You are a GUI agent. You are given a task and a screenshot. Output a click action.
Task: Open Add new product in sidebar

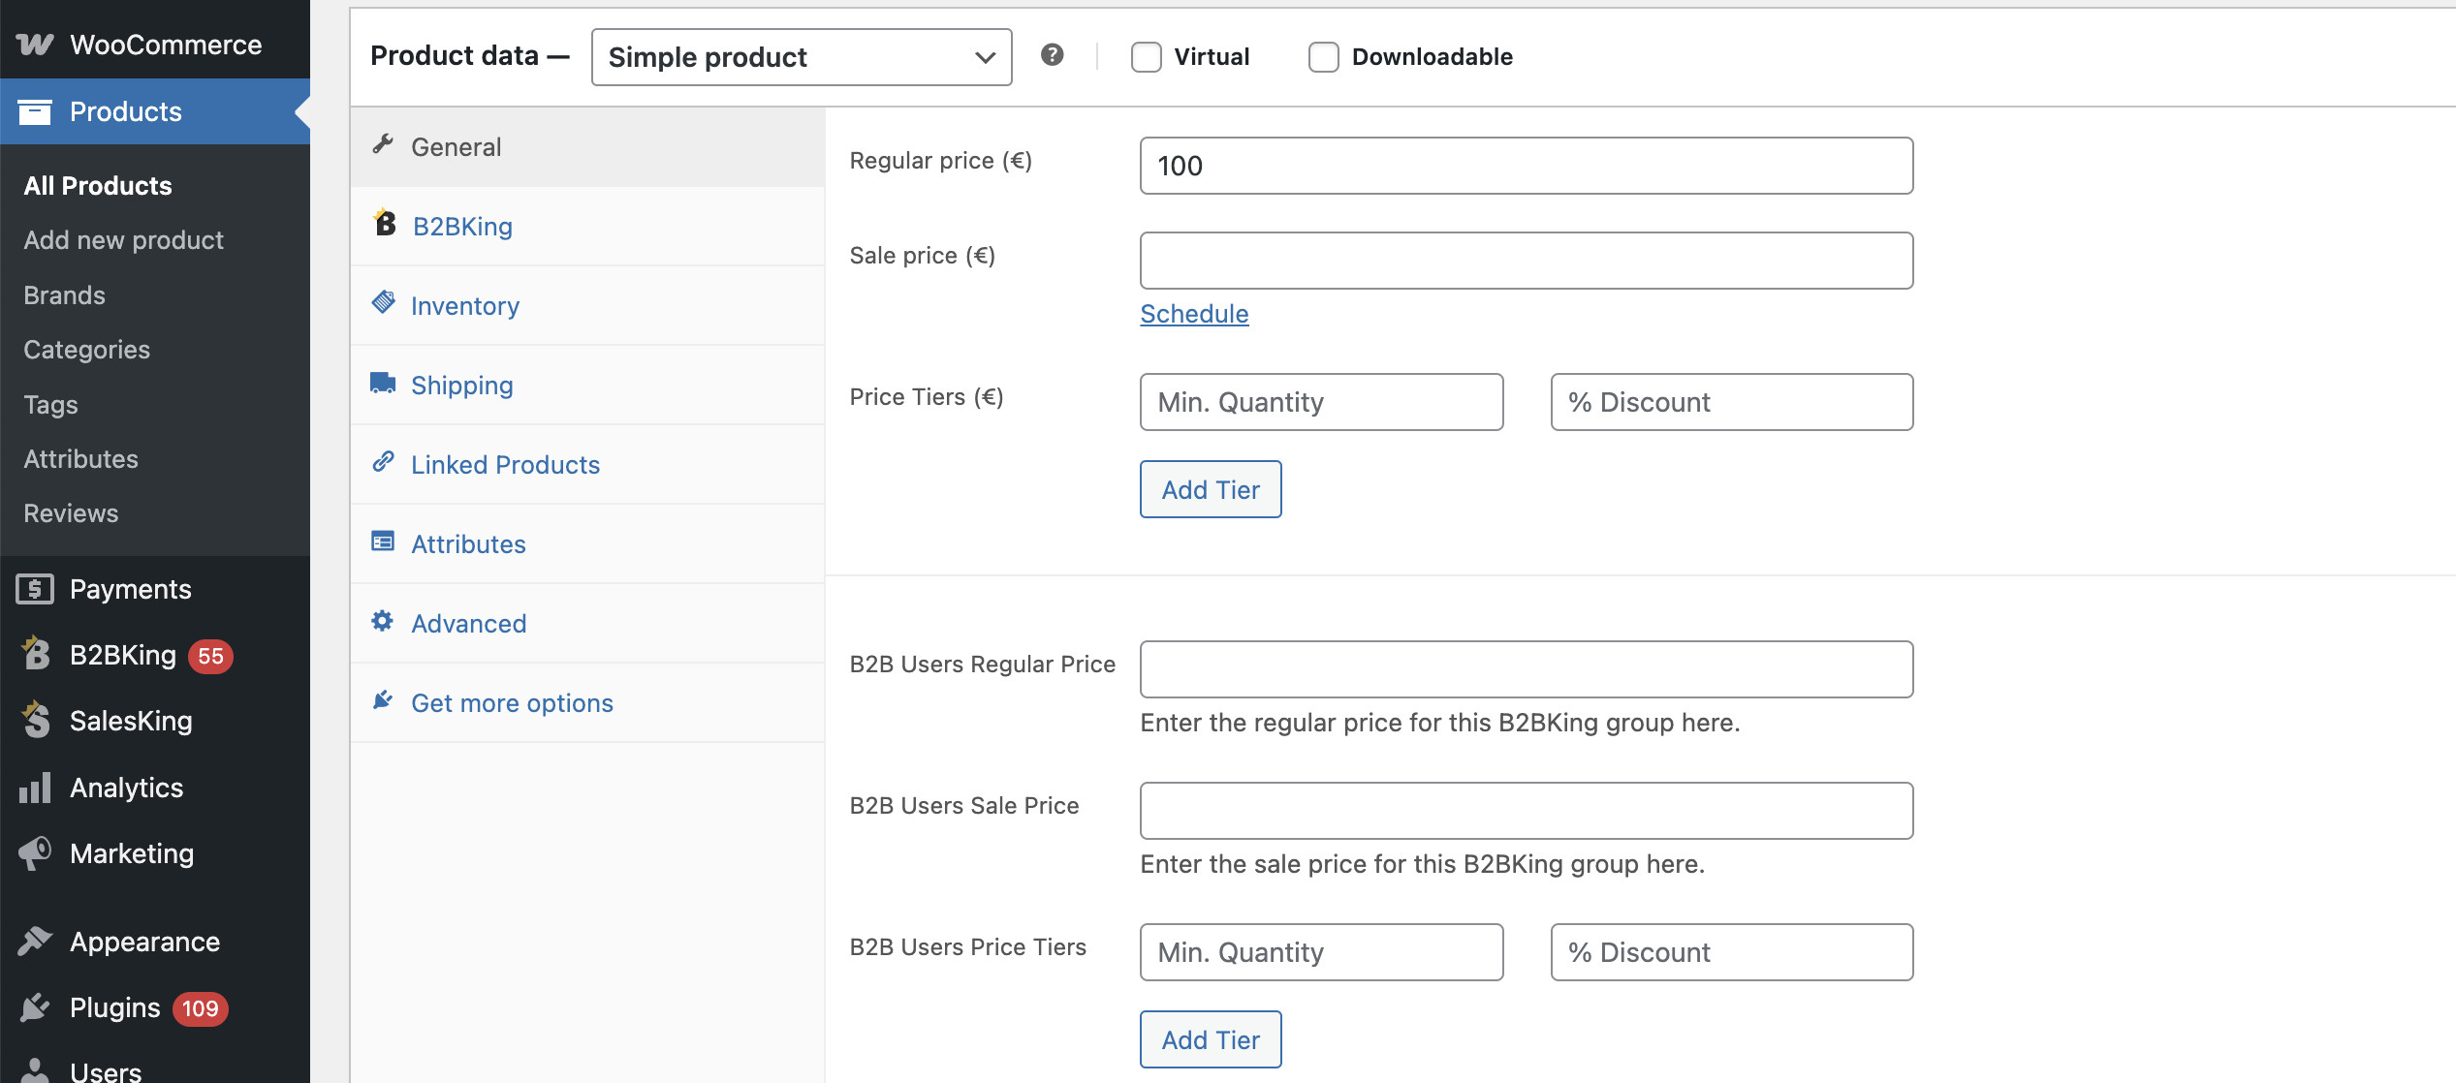pyautogui.click(x=124, y=240)
